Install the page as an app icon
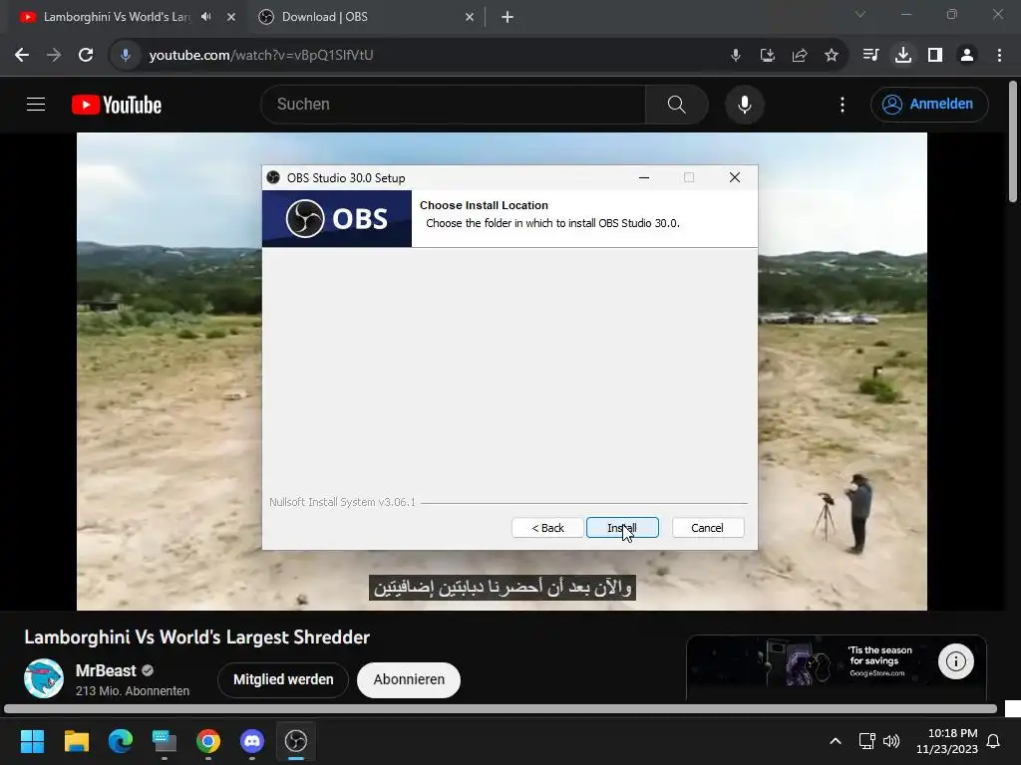The width and height of the screenshot is (1021, 765). [x=767, y=56]
